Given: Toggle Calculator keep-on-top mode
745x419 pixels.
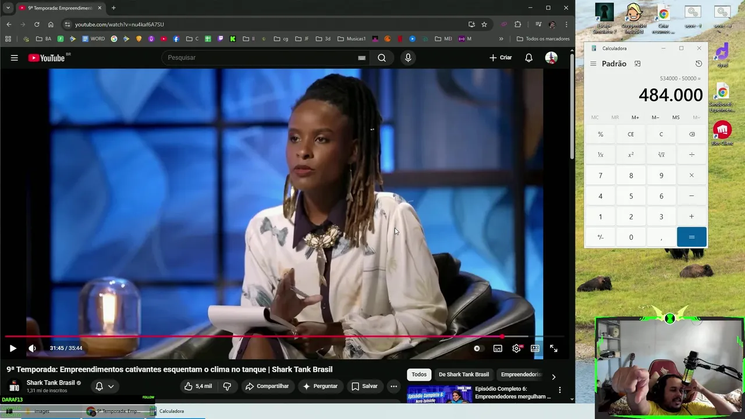Looking at the screenshot, I should click(637, 64).
